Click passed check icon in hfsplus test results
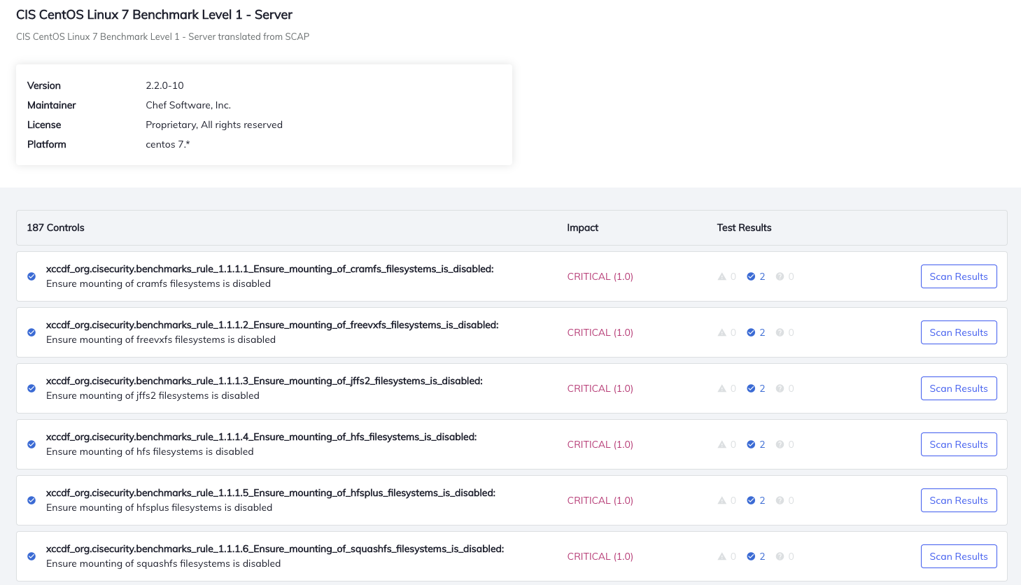 (751, 500)
